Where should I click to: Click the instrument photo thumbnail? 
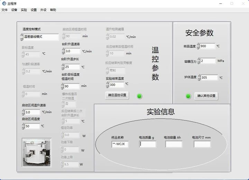coord(37,152)
